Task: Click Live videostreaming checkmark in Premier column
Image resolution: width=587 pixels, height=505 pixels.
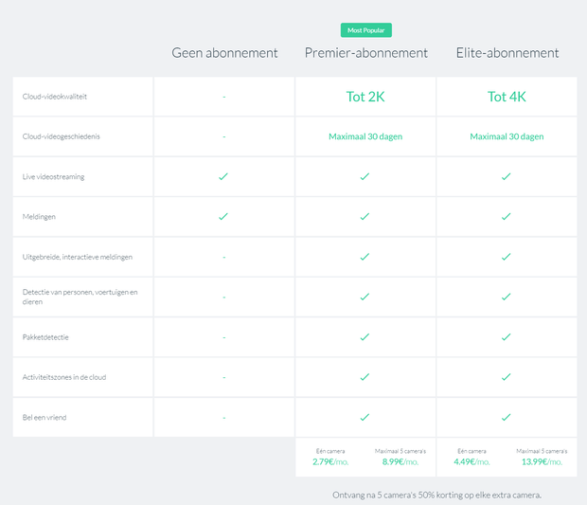Action: click(x=365, y=176)
